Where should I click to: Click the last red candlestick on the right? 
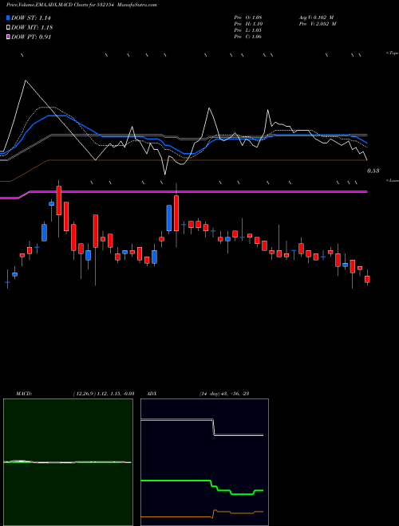(367, 279)
